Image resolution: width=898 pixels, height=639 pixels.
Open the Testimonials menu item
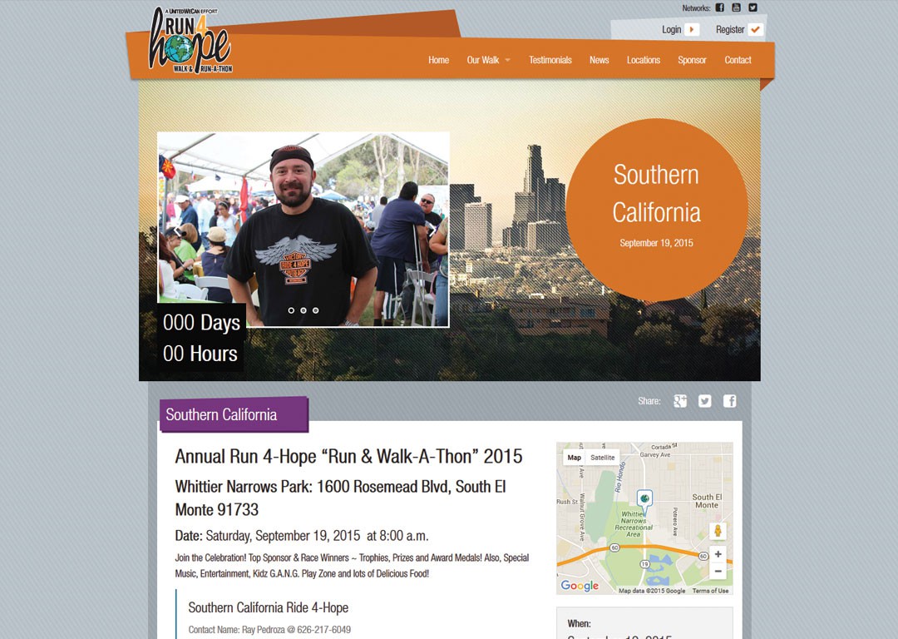click(550, 60)
